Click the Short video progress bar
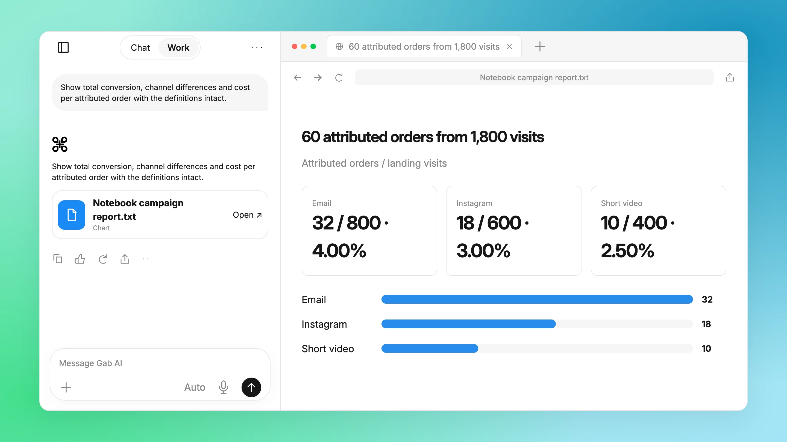 pyautogui.click(x=537, y=348)
